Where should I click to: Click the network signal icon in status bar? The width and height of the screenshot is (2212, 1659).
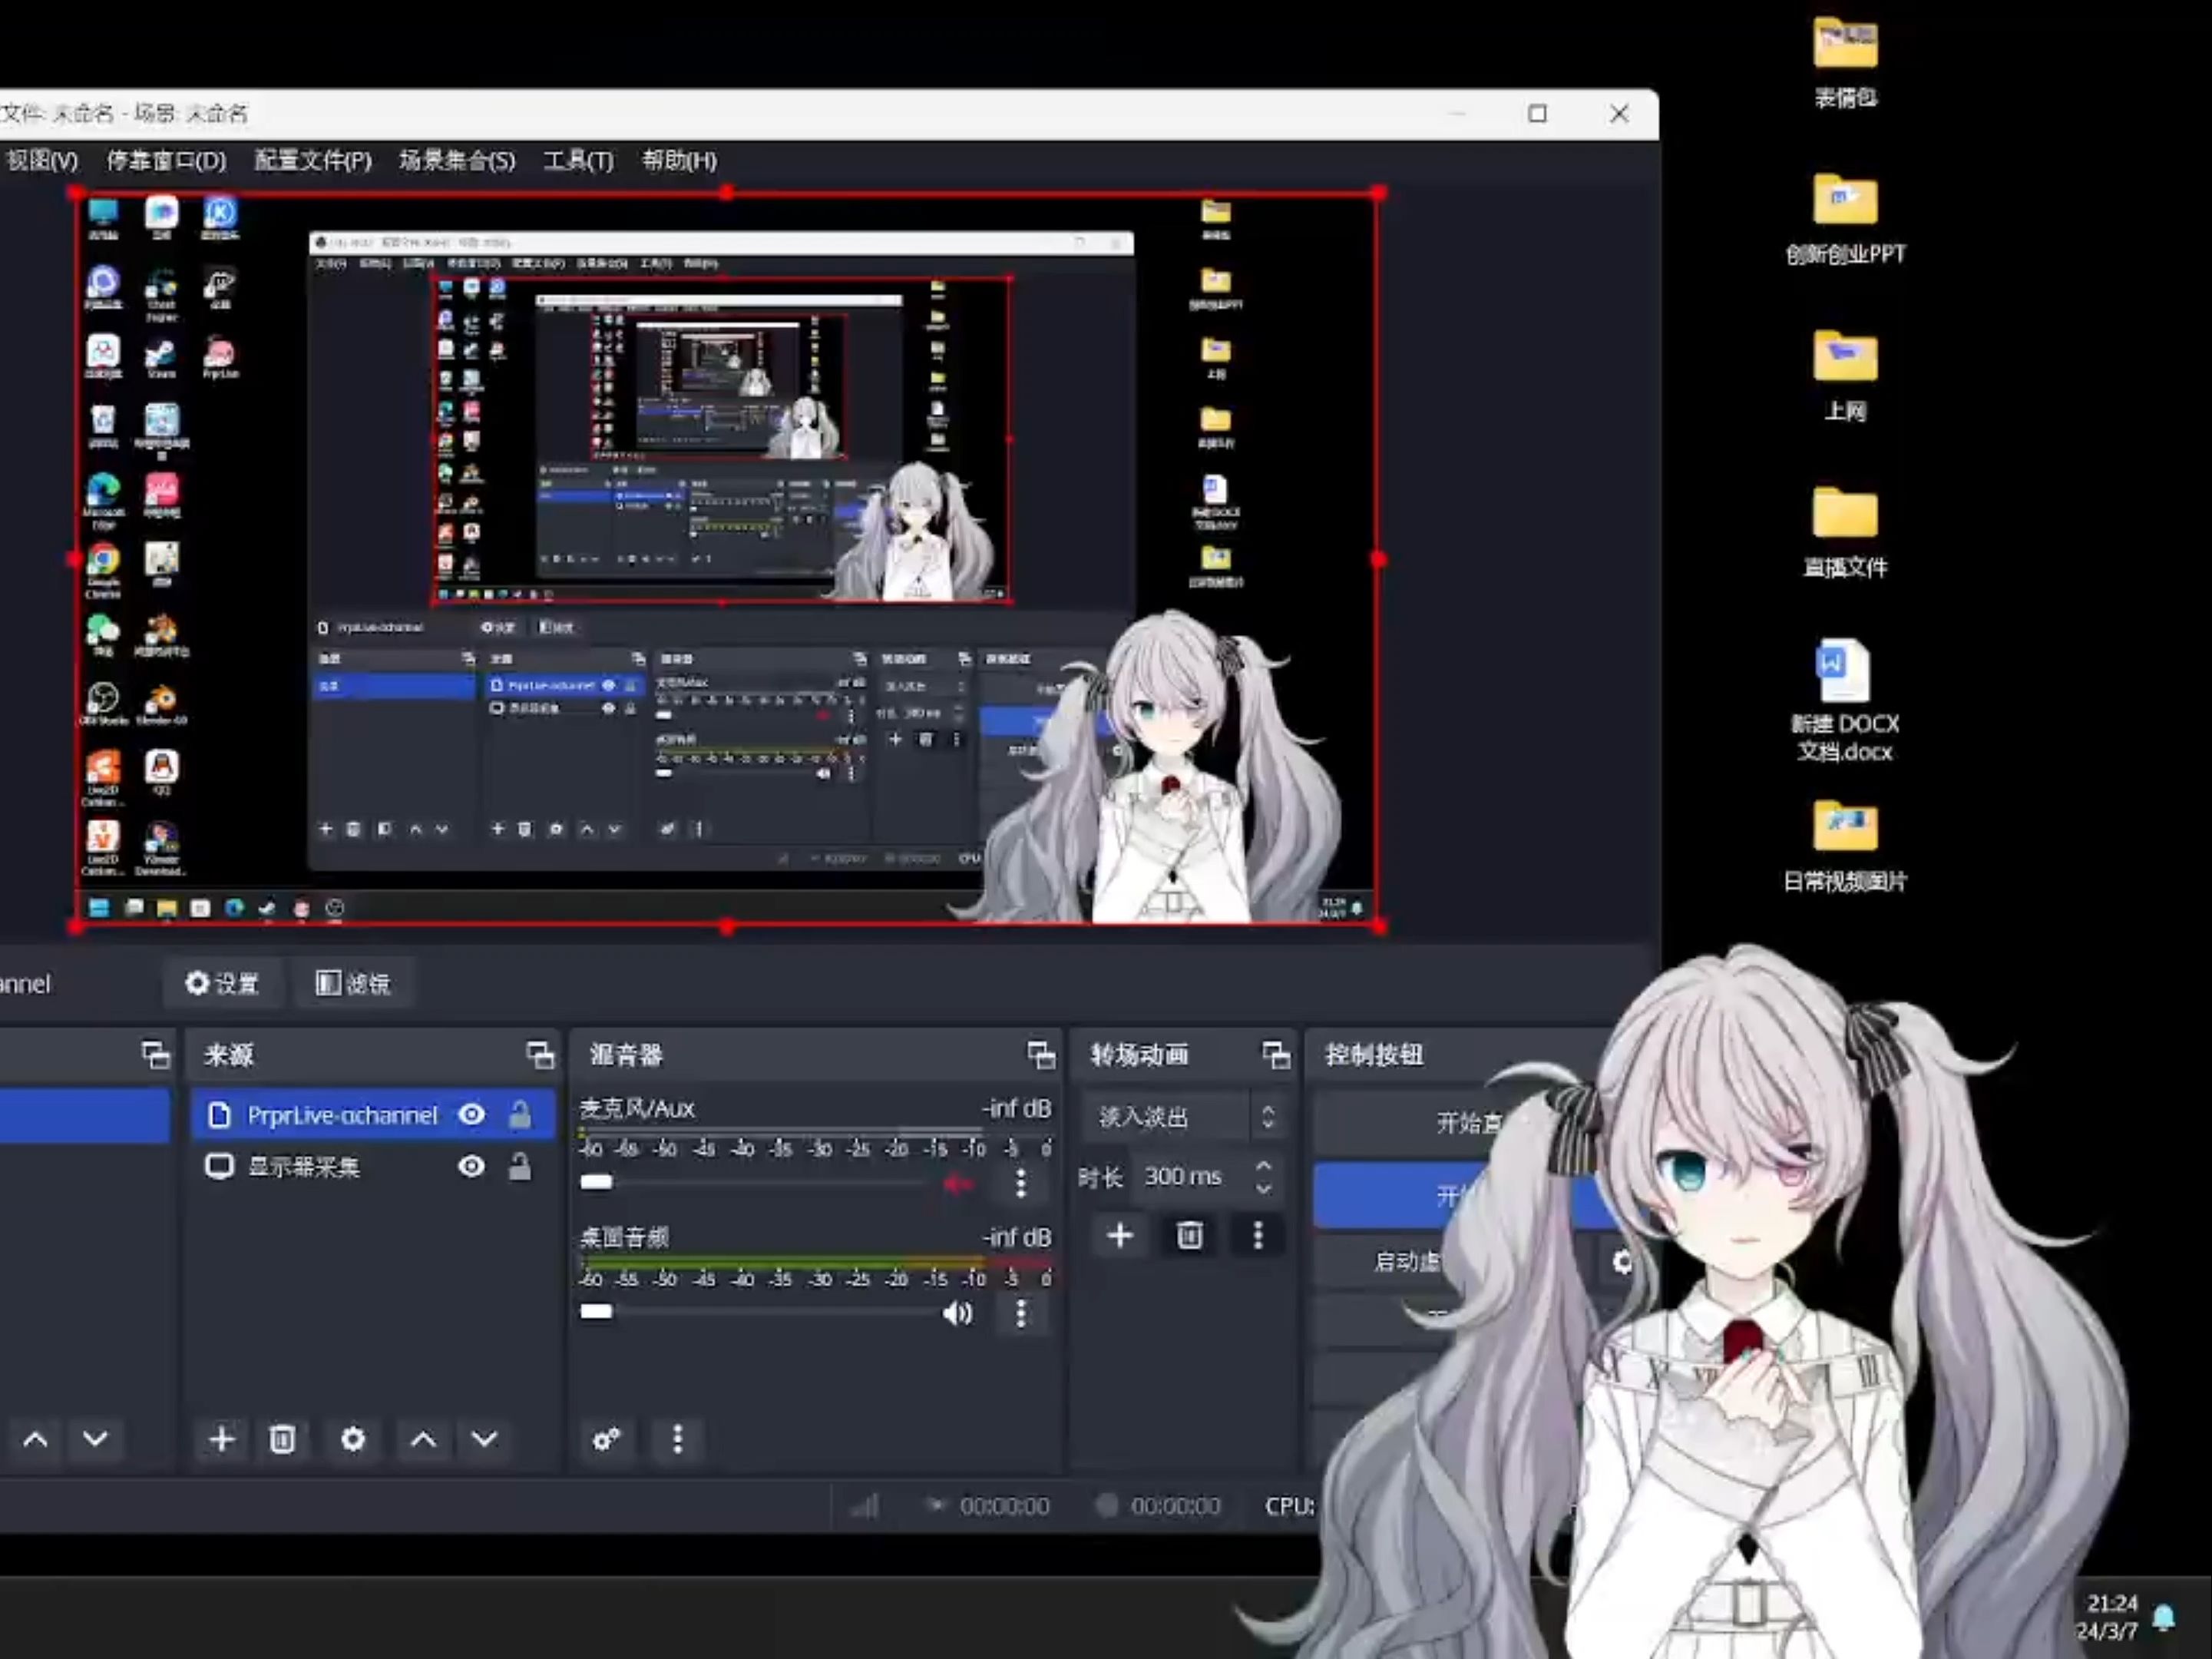tap(865, 1506)
